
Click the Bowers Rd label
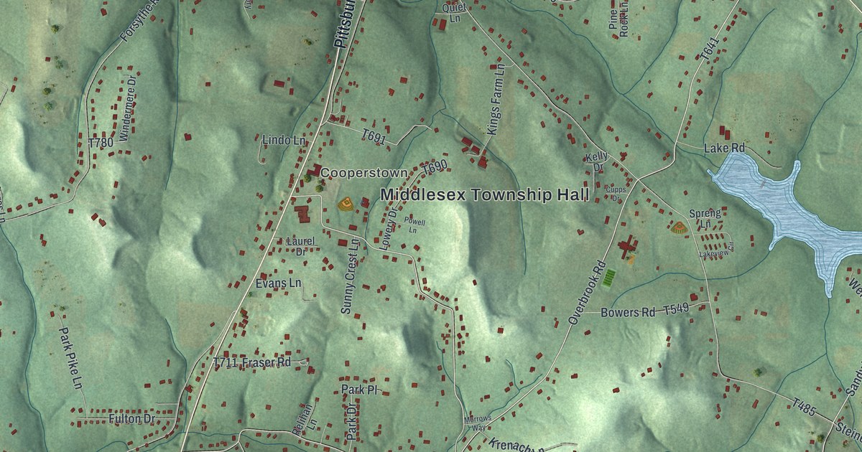[x=629, y=313]
